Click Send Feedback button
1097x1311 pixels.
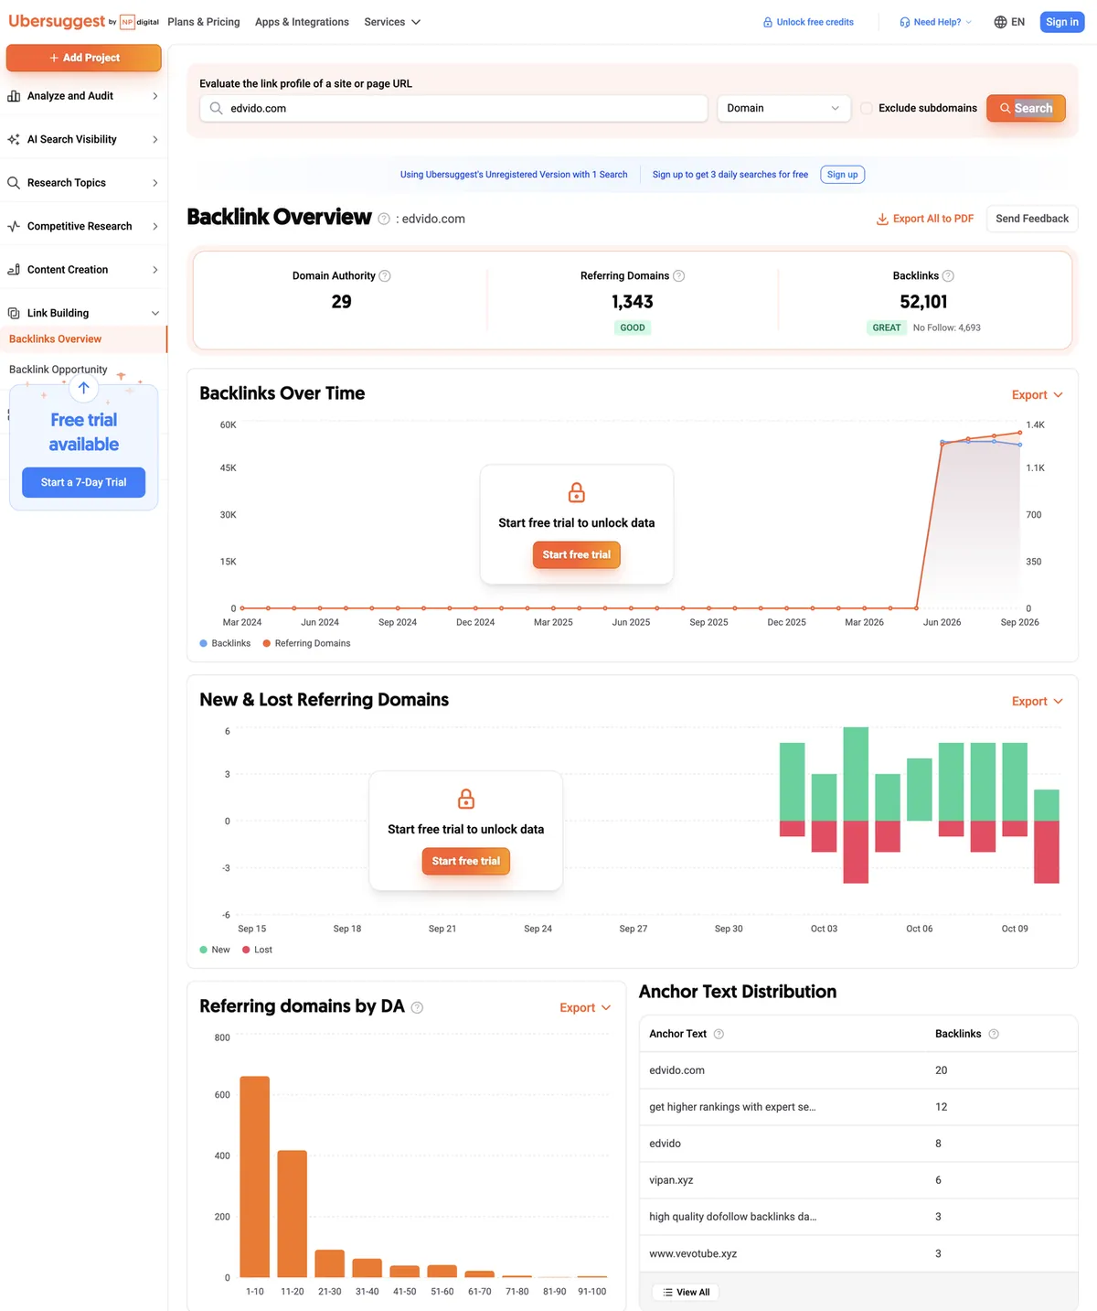click(1032, 219)
